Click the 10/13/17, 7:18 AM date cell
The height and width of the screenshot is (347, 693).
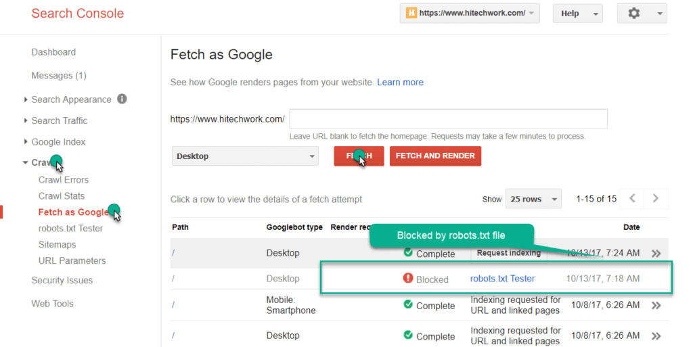point(603,279)
